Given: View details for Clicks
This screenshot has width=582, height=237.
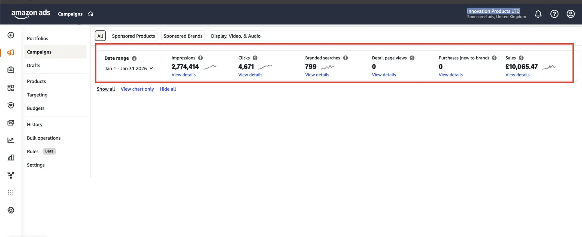Looking at the screenshot, I should pos(250,75).
